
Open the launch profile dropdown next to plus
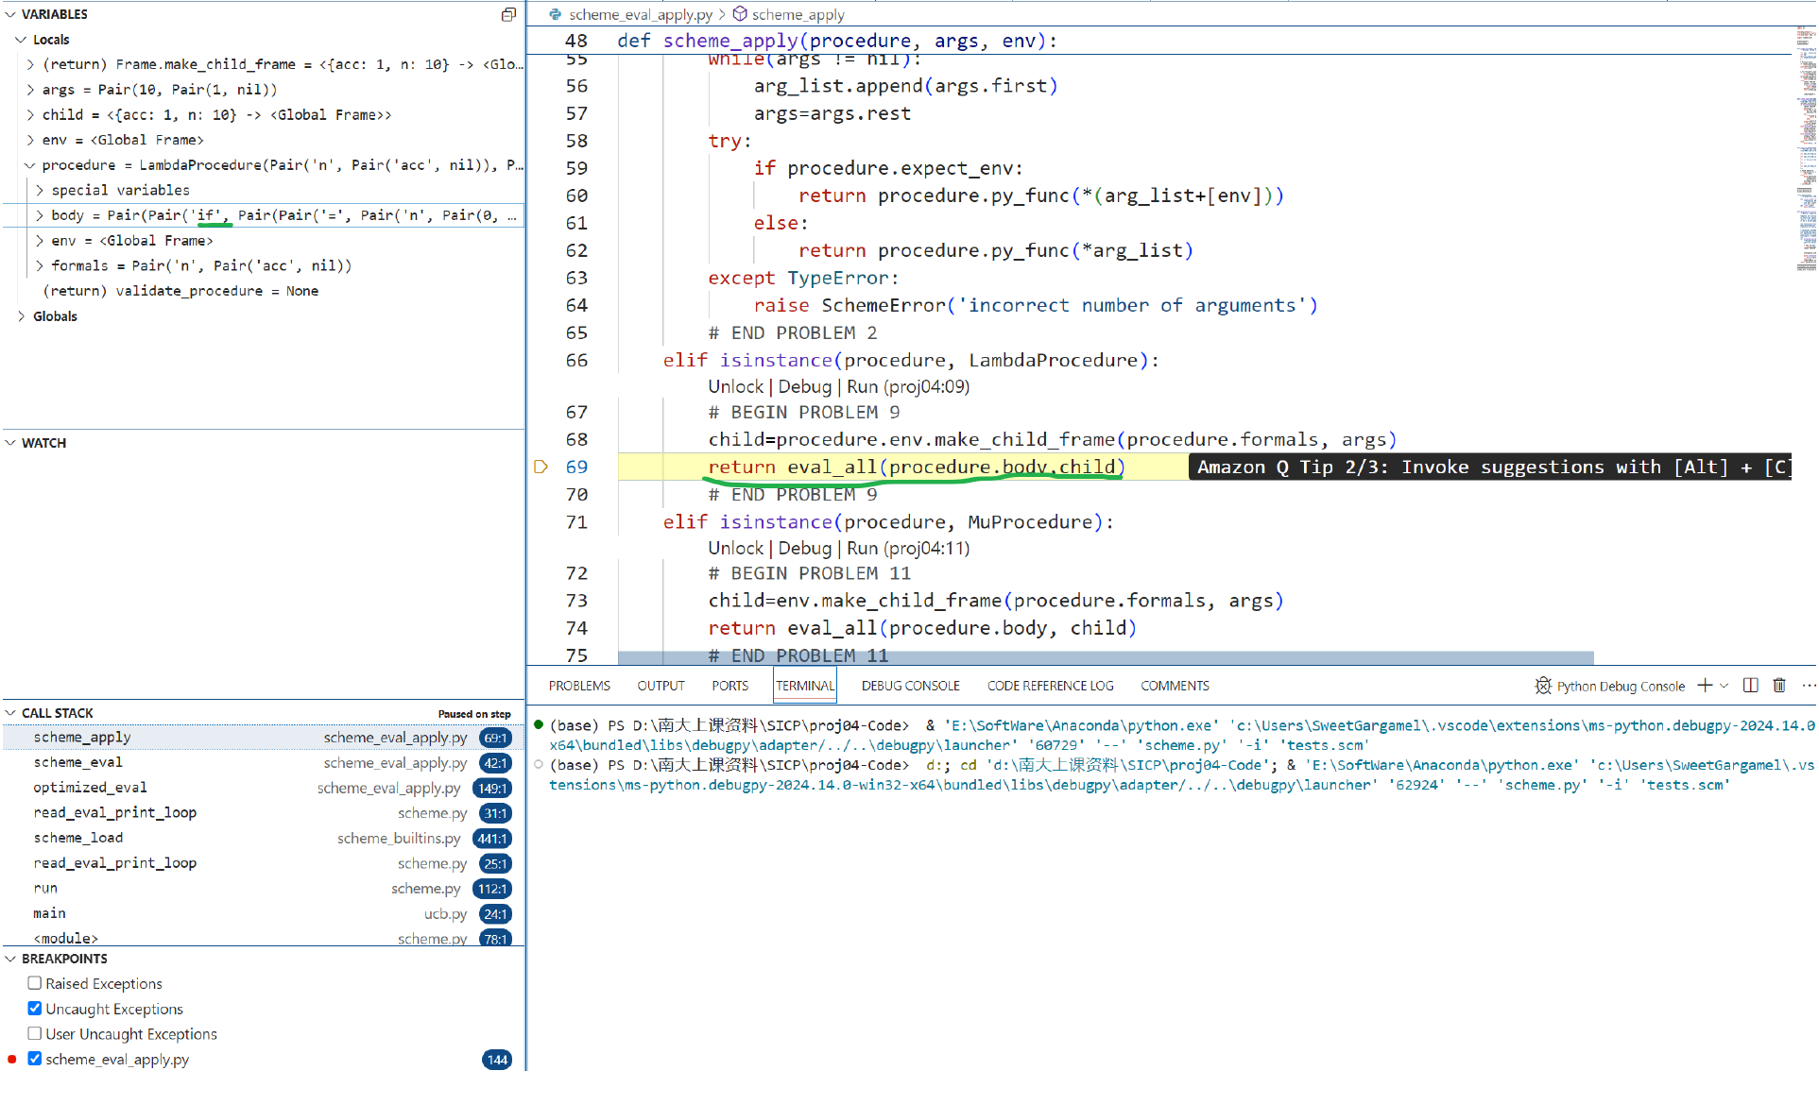(x=1725, y=686)
